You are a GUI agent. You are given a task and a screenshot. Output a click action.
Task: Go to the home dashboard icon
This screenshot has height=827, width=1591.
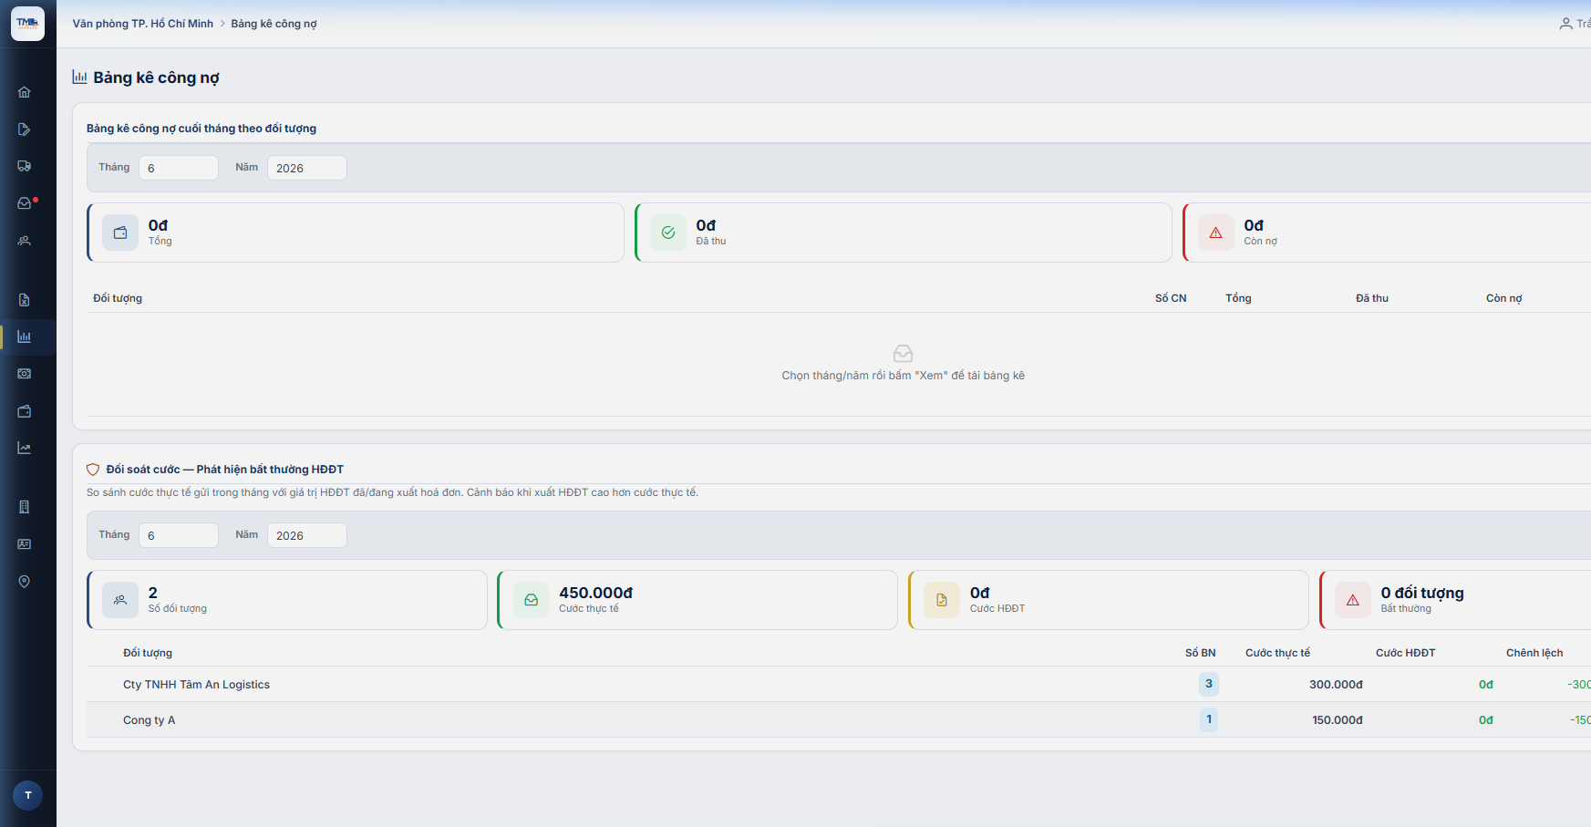point(25,92)
